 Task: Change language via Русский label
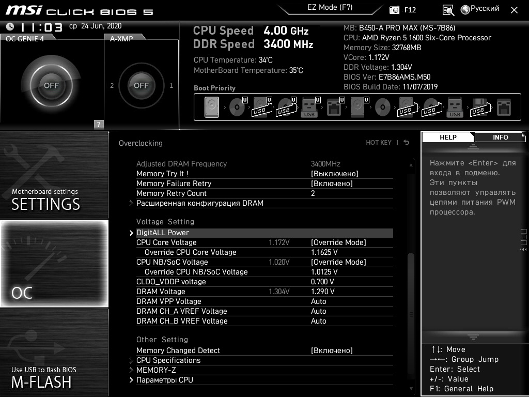pos(485,9)
